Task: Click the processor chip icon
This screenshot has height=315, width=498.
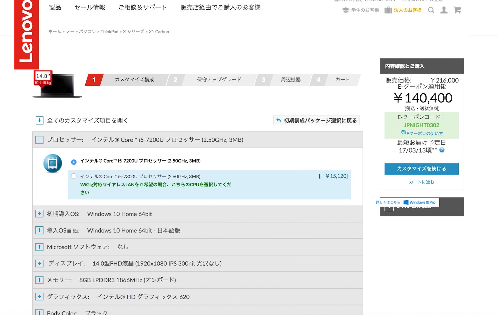Action: click(x=53, y=163)
